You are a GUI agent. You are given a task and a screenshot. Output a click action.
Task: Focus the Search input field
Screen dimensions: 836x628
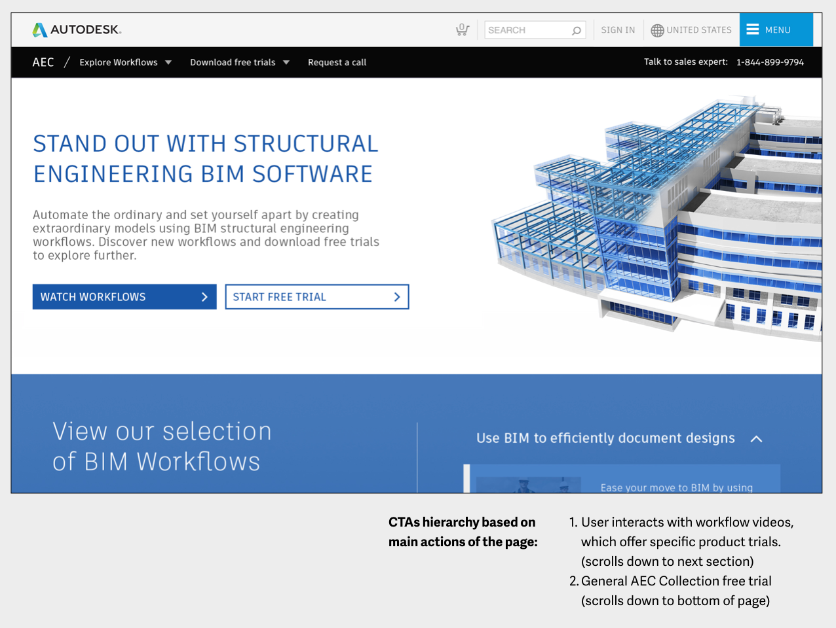(535, 30)
